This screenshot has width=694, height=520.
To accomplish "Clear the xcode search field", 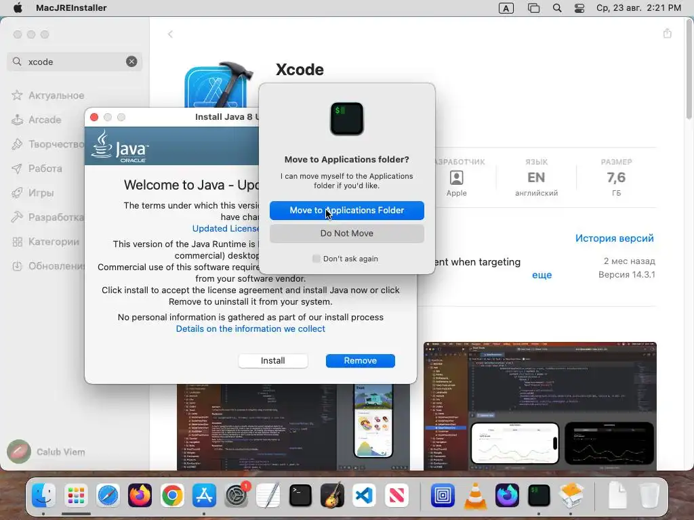I will click(131, 62).
